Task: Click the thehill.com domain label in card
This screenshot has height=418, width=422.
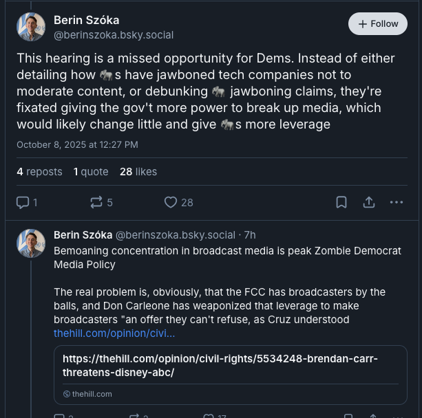Action: (92, 394)
